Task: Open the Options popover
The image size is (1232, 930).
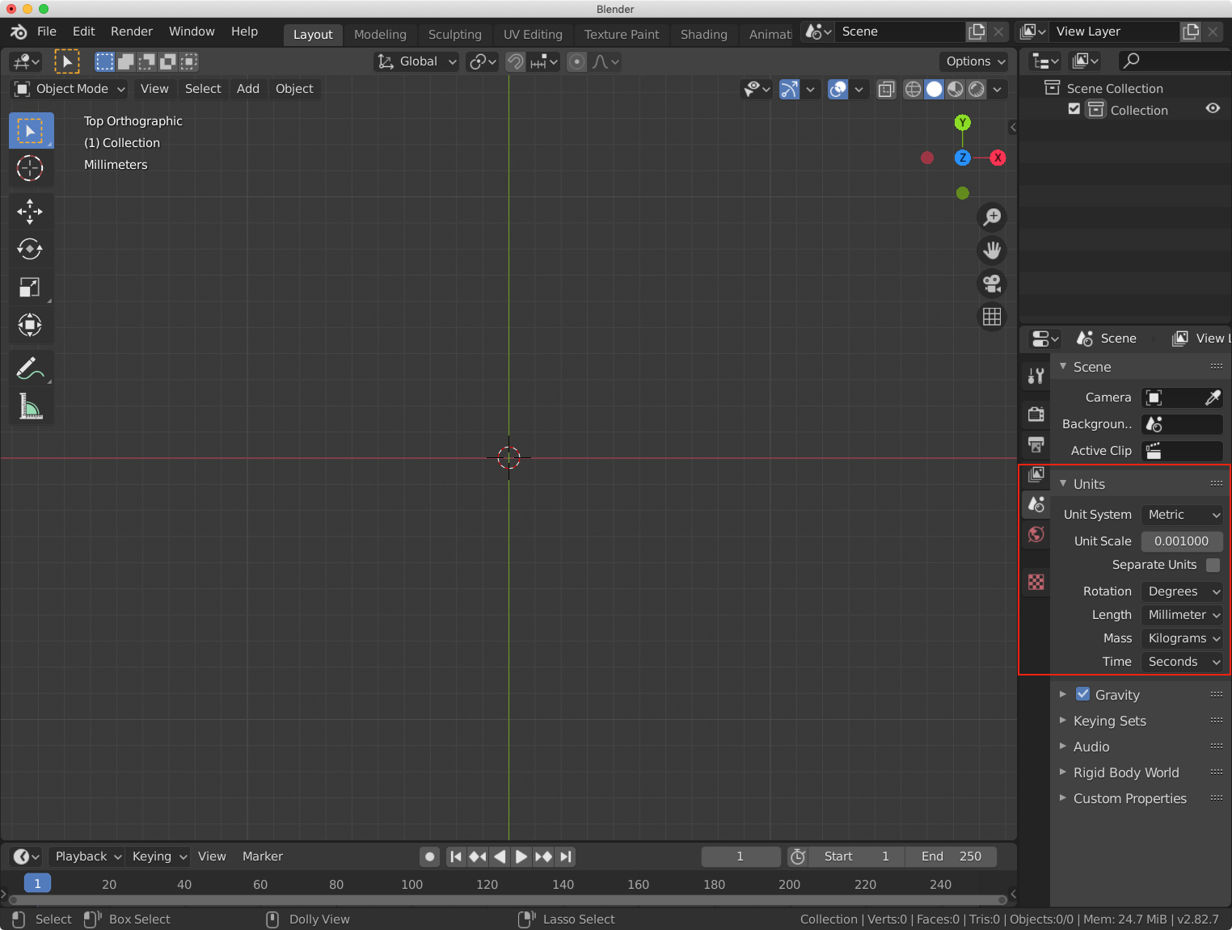Action: [973, 61]
